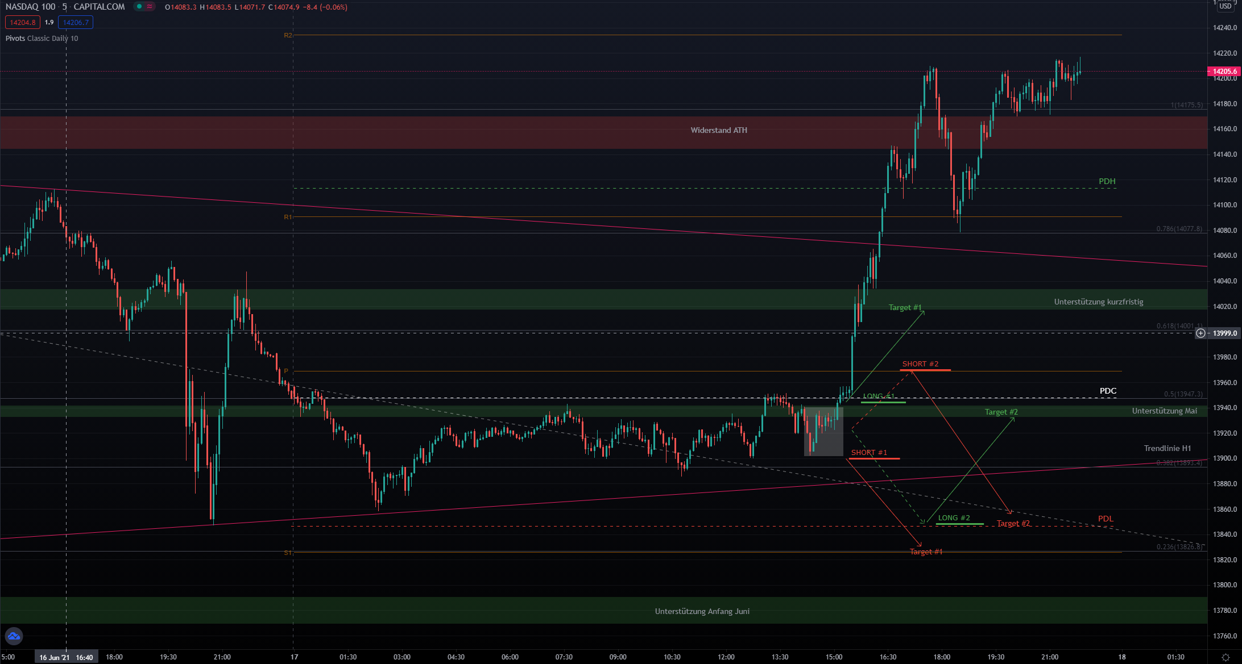Select the Pivots Classic Daily indicator legend
Screen dimensions: 1242x664
point(42,38)
